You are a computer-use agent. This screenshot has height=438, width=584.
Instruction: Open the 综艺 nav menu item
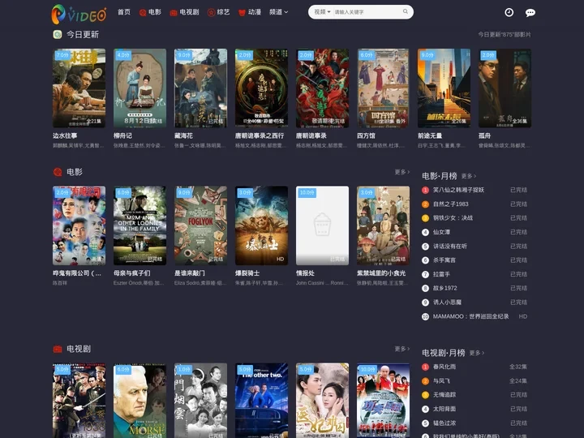click(219, 12)
